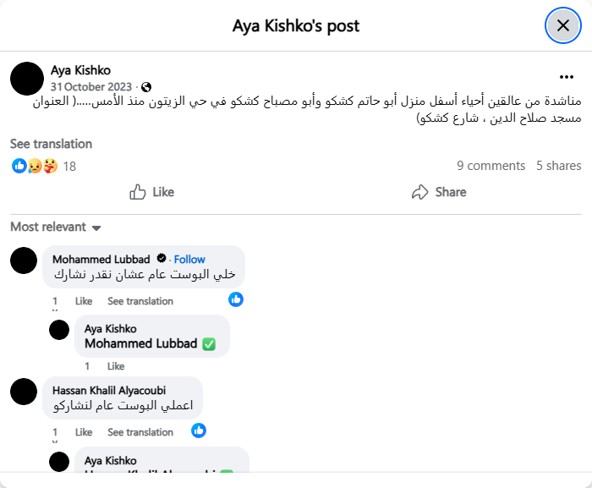Screen dimensions: 592x488
Task: Like Mohammed Lubbad's comment
Action: click(84, 301)
